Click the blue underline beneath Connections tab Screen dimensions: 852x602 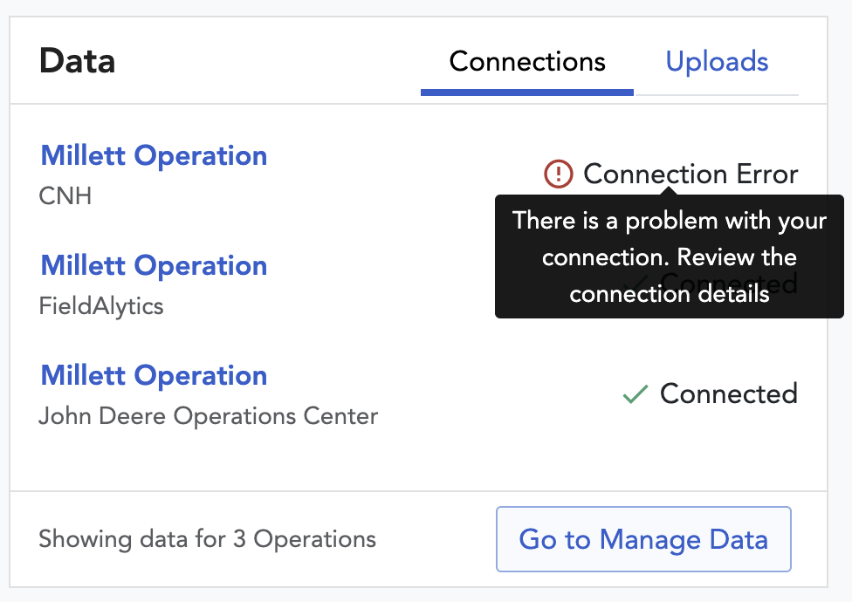click(527, 92)
